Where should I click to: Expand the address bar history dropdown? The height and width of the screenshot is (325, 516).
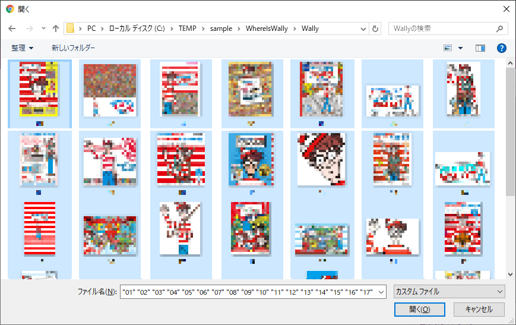click(363, 29)
